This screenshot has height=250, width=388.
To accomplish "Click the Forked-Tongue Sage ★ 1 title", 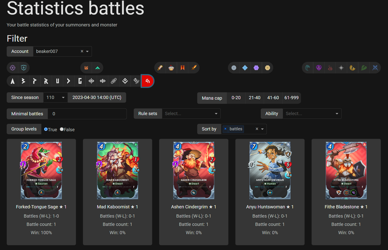I will click(x=41, y=207).
